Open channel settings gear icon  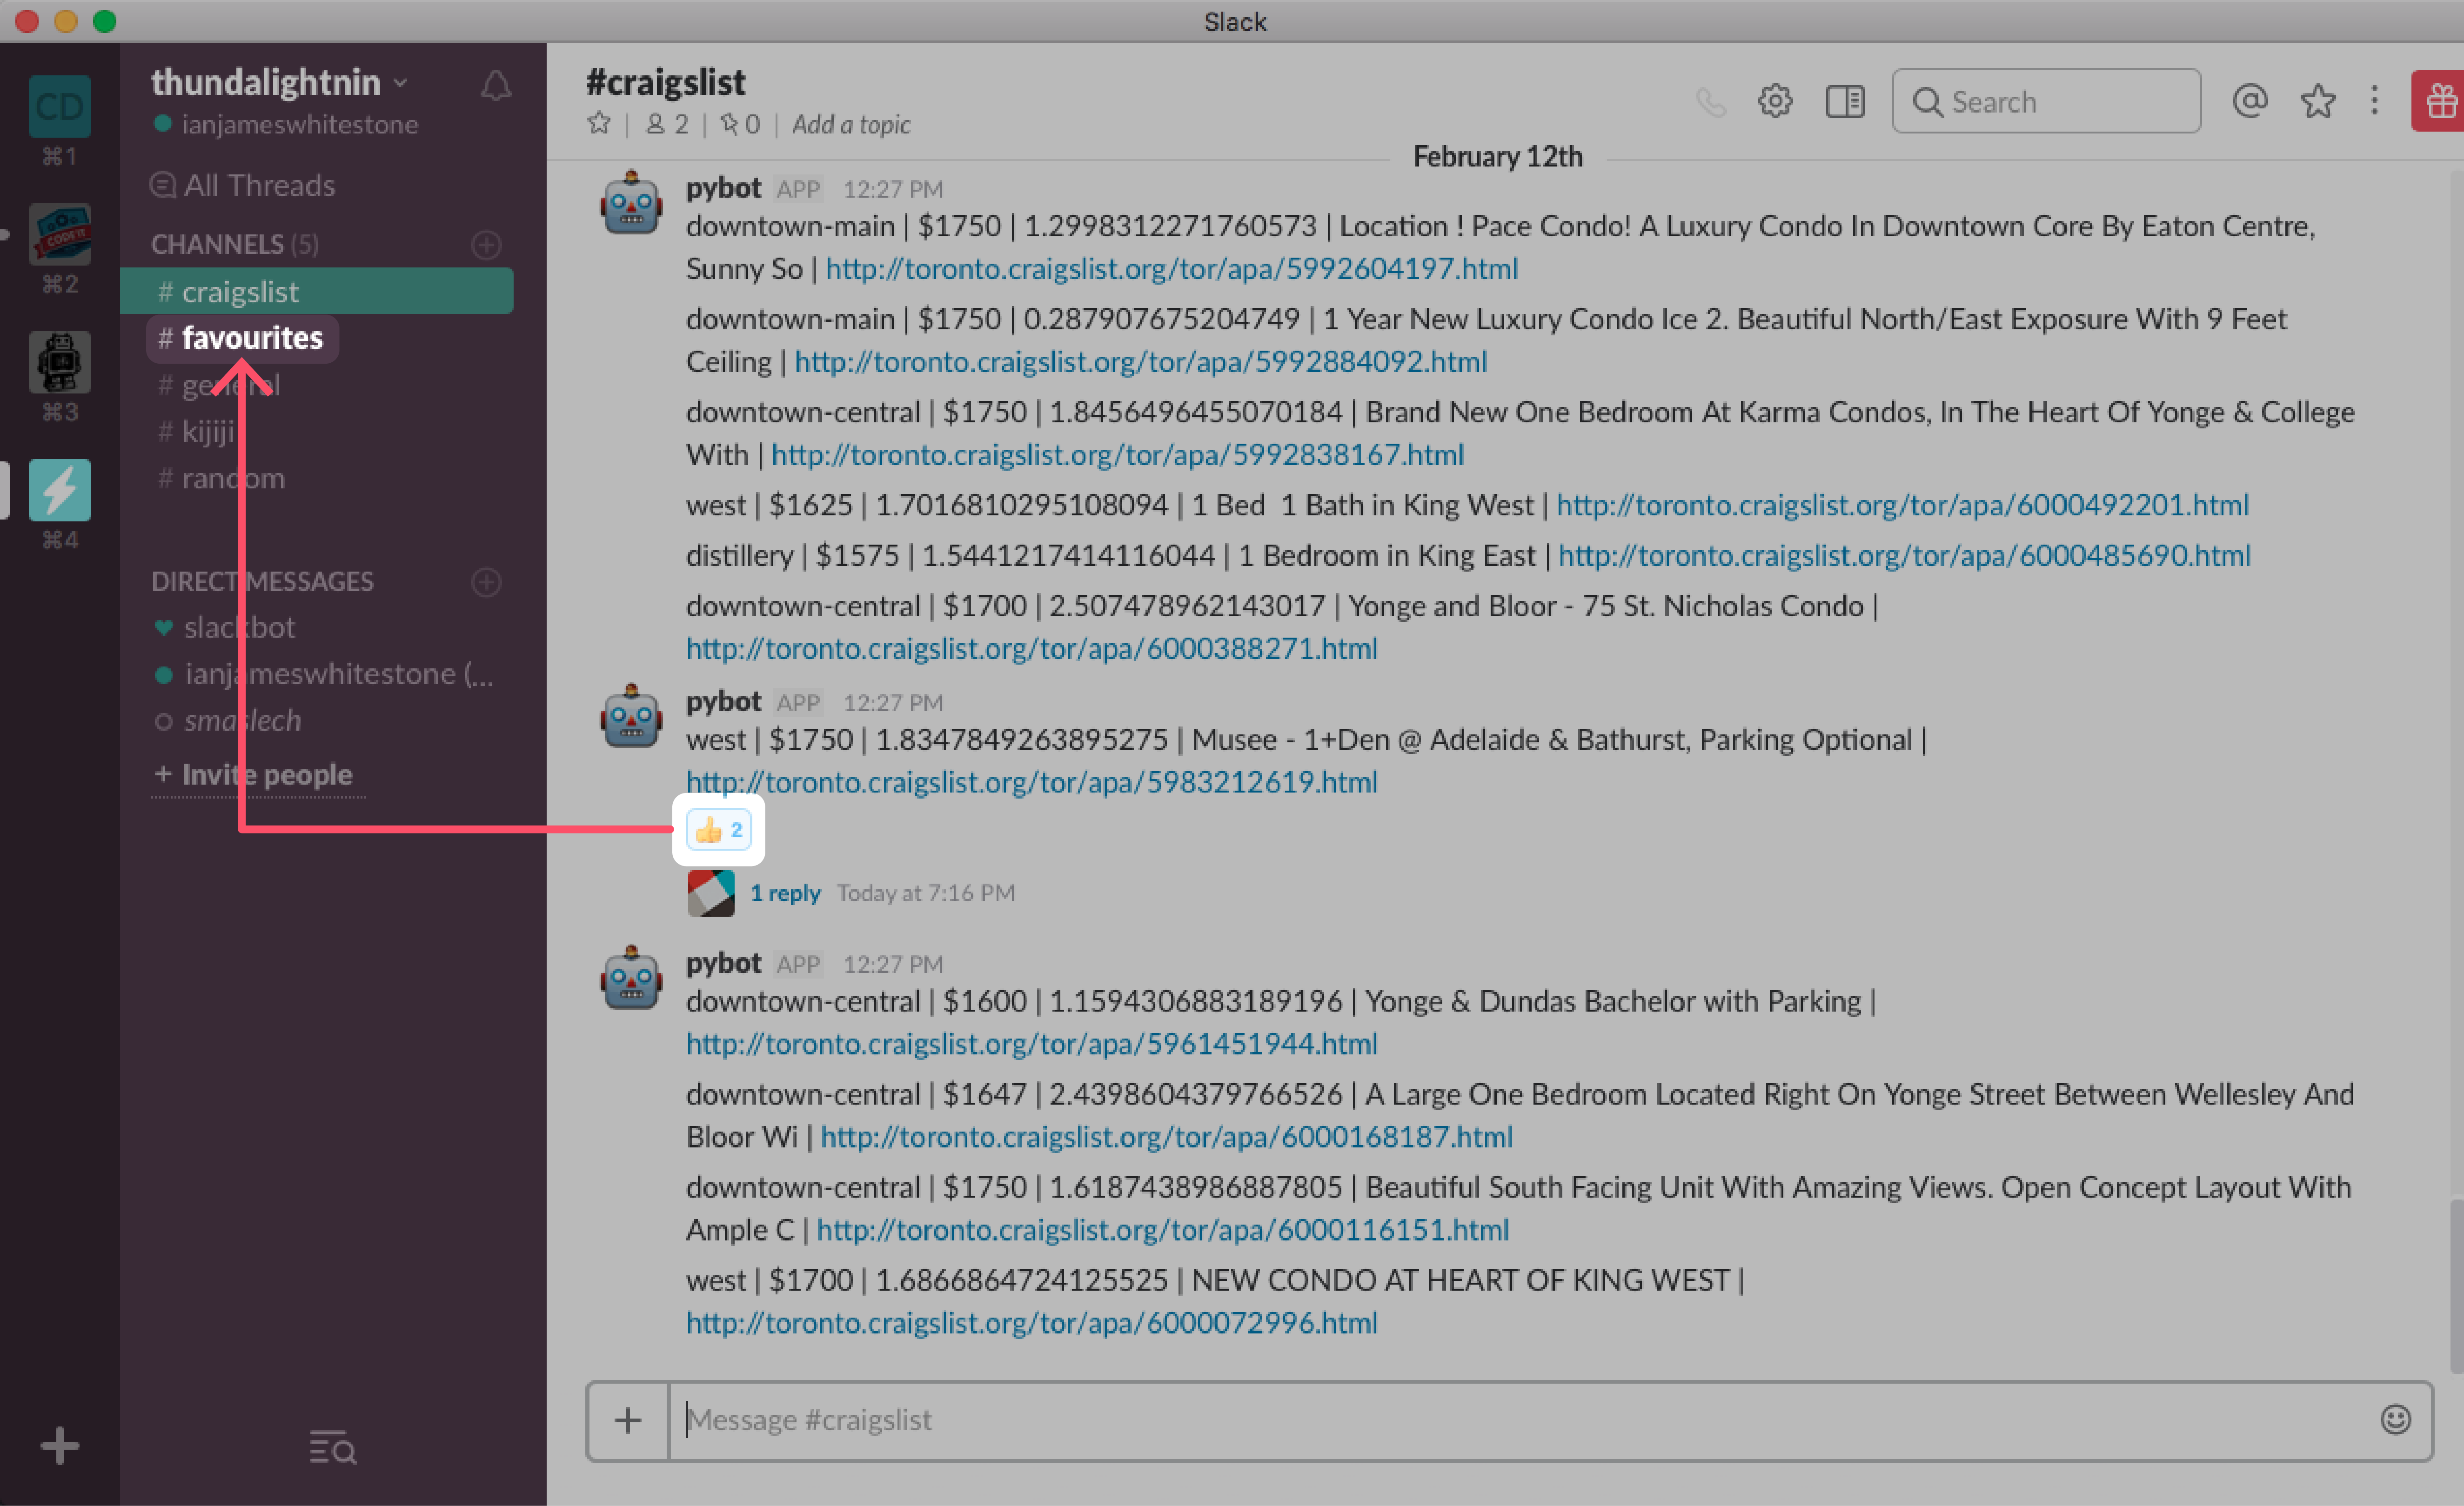(1775, 101)
